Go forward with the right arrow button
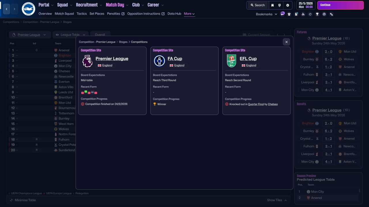369x207 pixels. (x=15, y=9)
